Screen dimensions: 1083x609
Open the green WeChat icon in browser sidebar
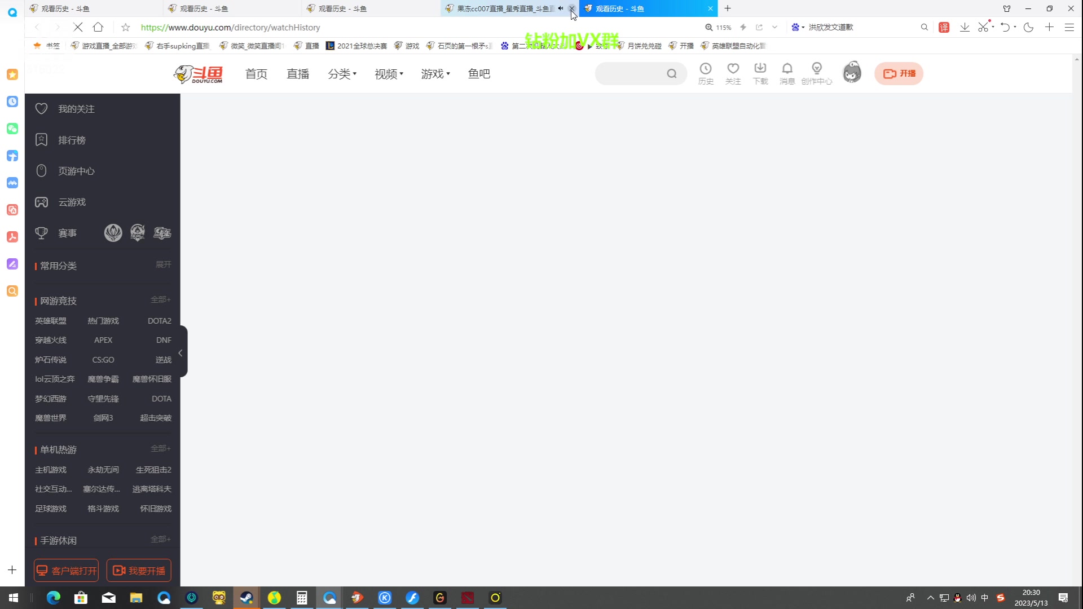(x=12, y=129)
